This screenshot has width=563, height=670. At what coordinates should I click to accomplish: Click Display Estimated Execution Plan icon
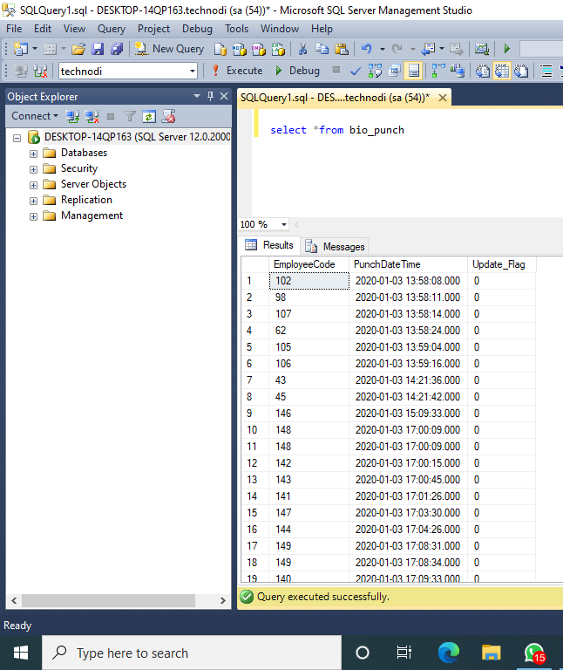(x=375, y=71)
